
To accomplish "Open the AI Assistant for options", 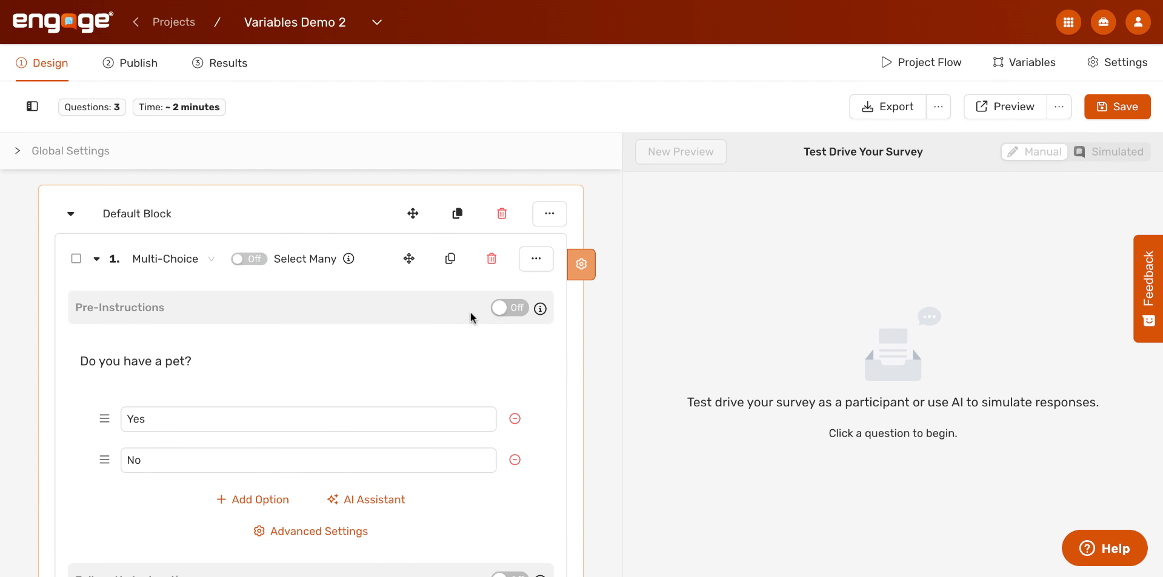I will click(x=366, y=500).
